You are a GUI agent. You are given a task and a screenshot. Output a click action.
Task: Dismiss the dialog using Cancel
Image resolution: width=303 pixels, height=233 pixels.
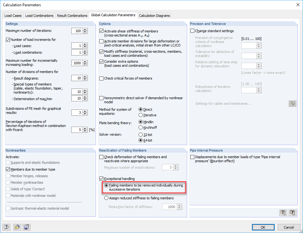[289, 227]
